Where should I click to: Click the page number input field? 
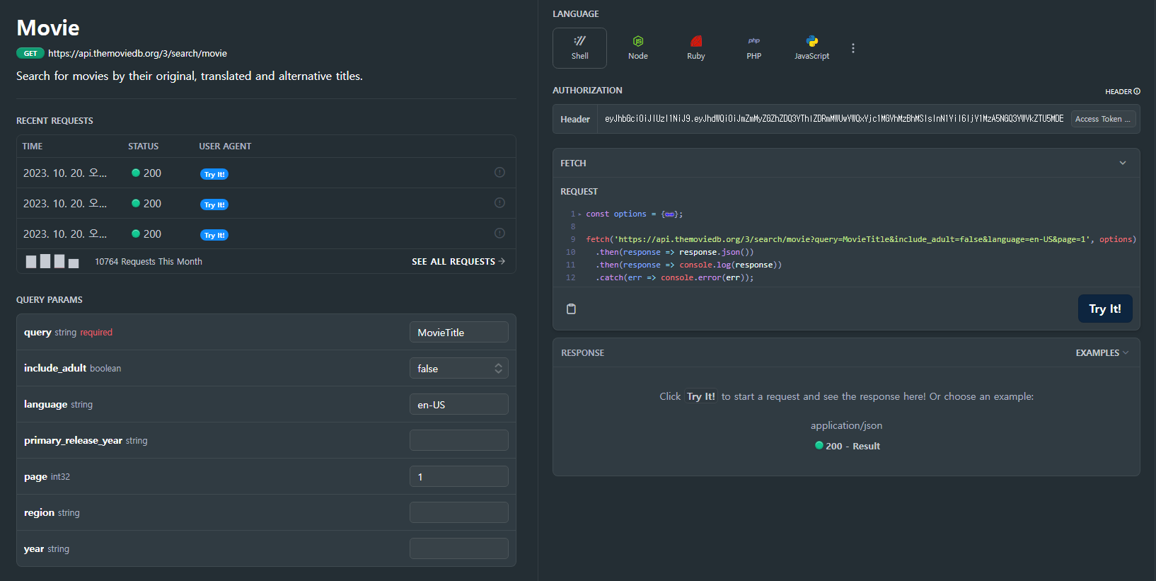click(459, 476)
